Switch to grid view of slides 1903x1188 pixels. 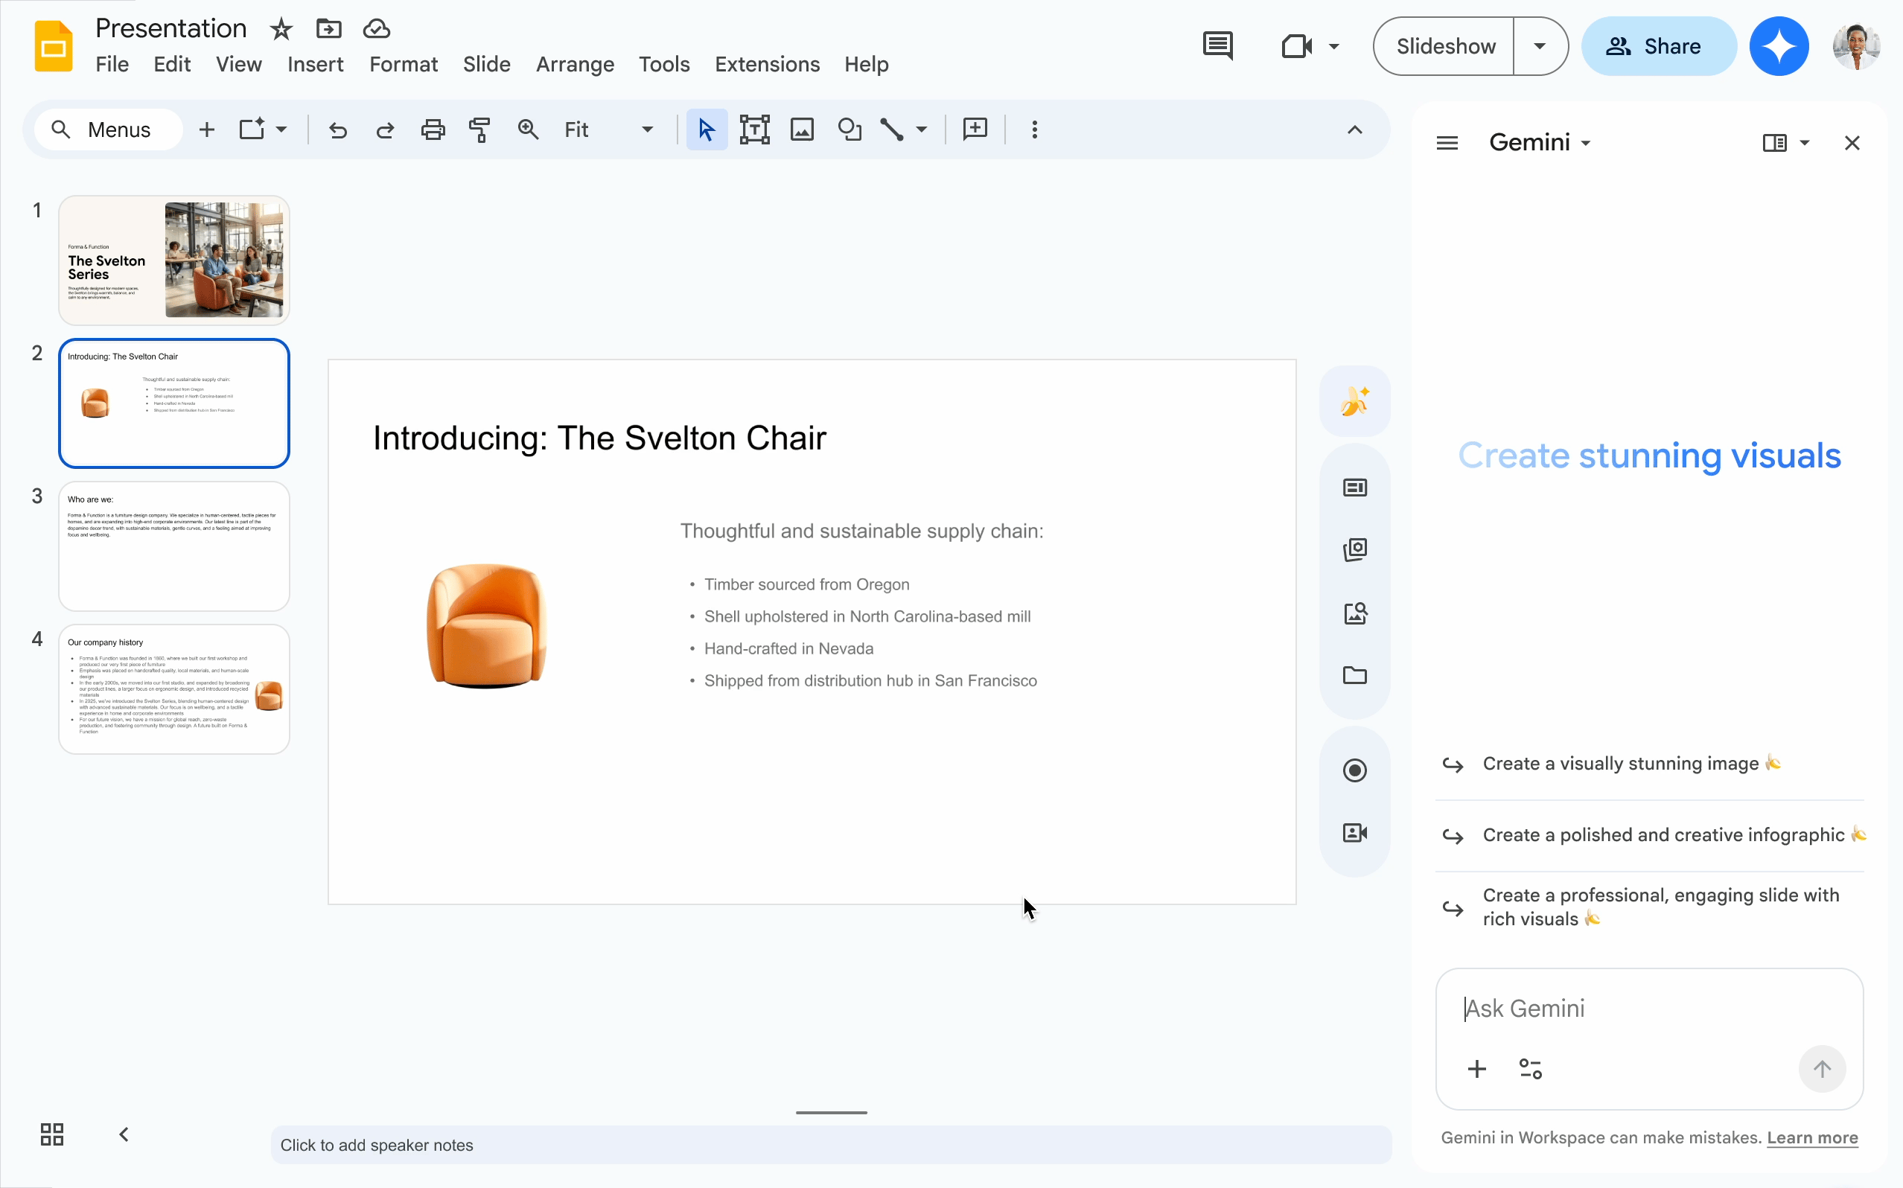(x=52, y=1134)
